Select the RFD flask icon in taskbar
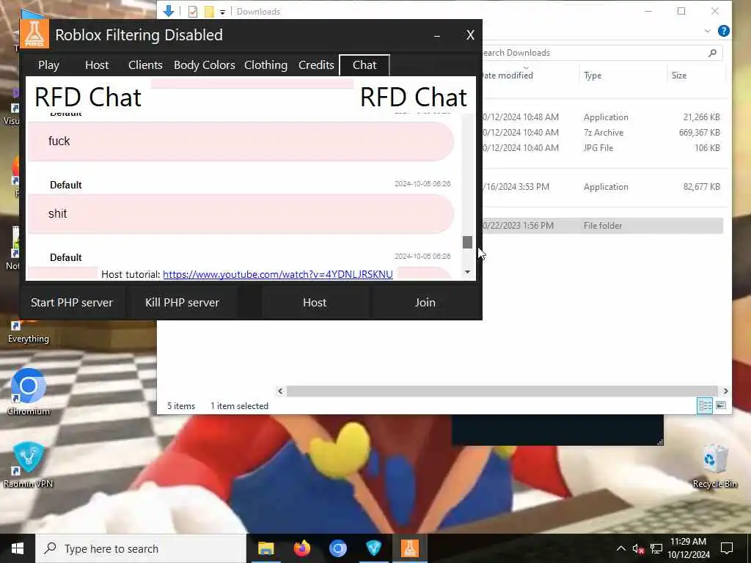Image resolution: width=751 pixels, height=563 pixels. click(x=409, y=548)
